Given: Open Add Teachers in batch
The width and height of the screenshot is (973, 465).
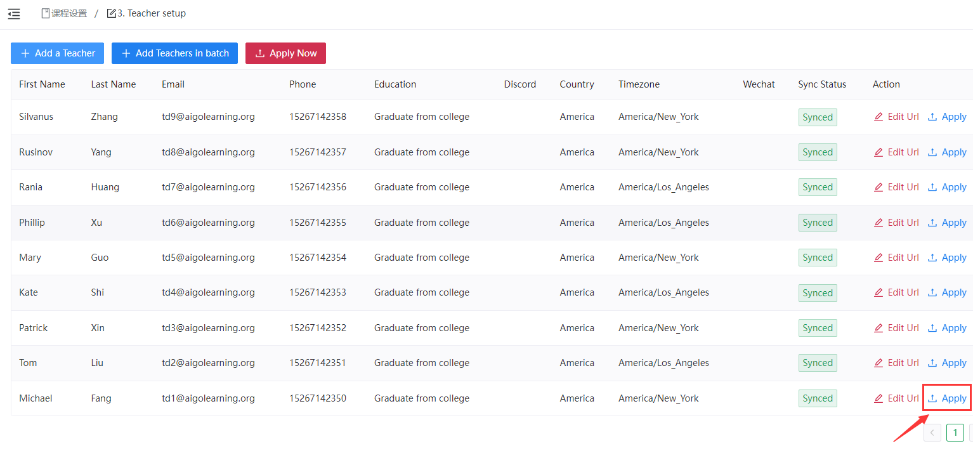Looking at the screenshot, I should click(x=175, y=53).
